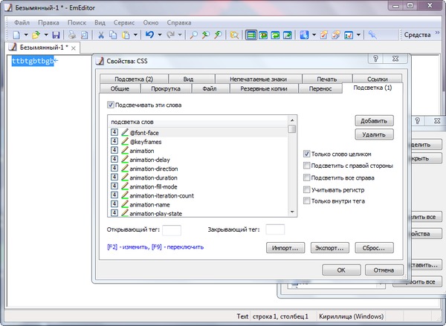
Task: Open dropdown arrow beside New document icon
Action: 25,35
